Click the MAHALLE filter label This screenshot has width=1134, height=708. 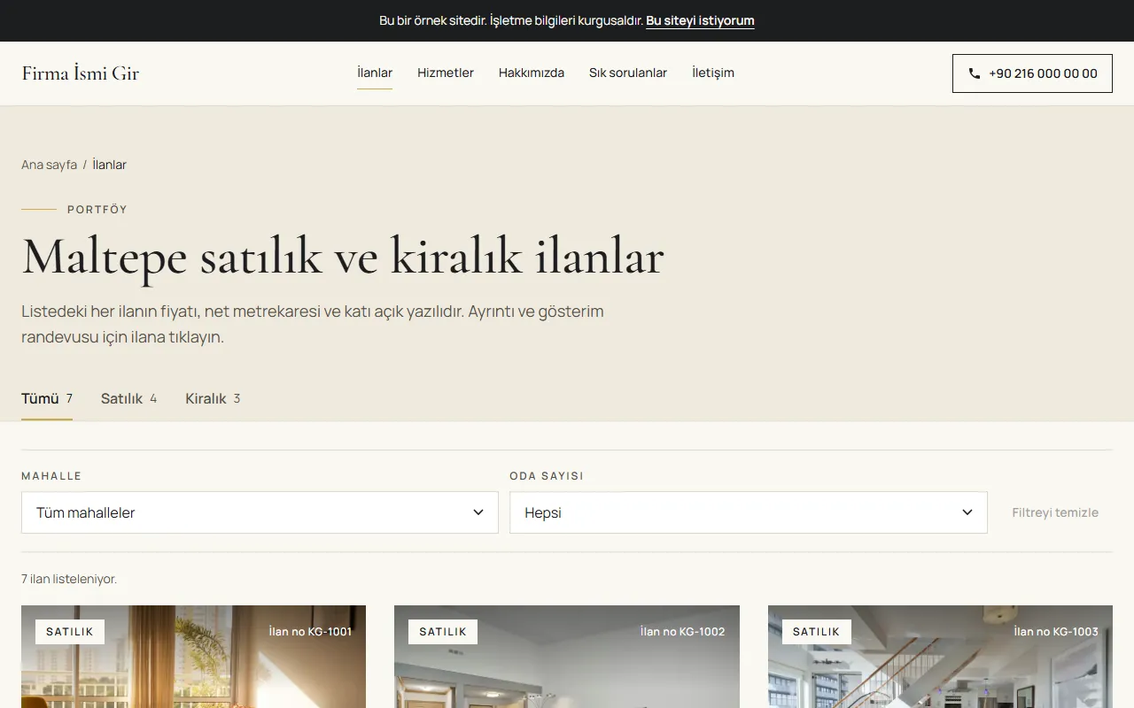[51, 476]
